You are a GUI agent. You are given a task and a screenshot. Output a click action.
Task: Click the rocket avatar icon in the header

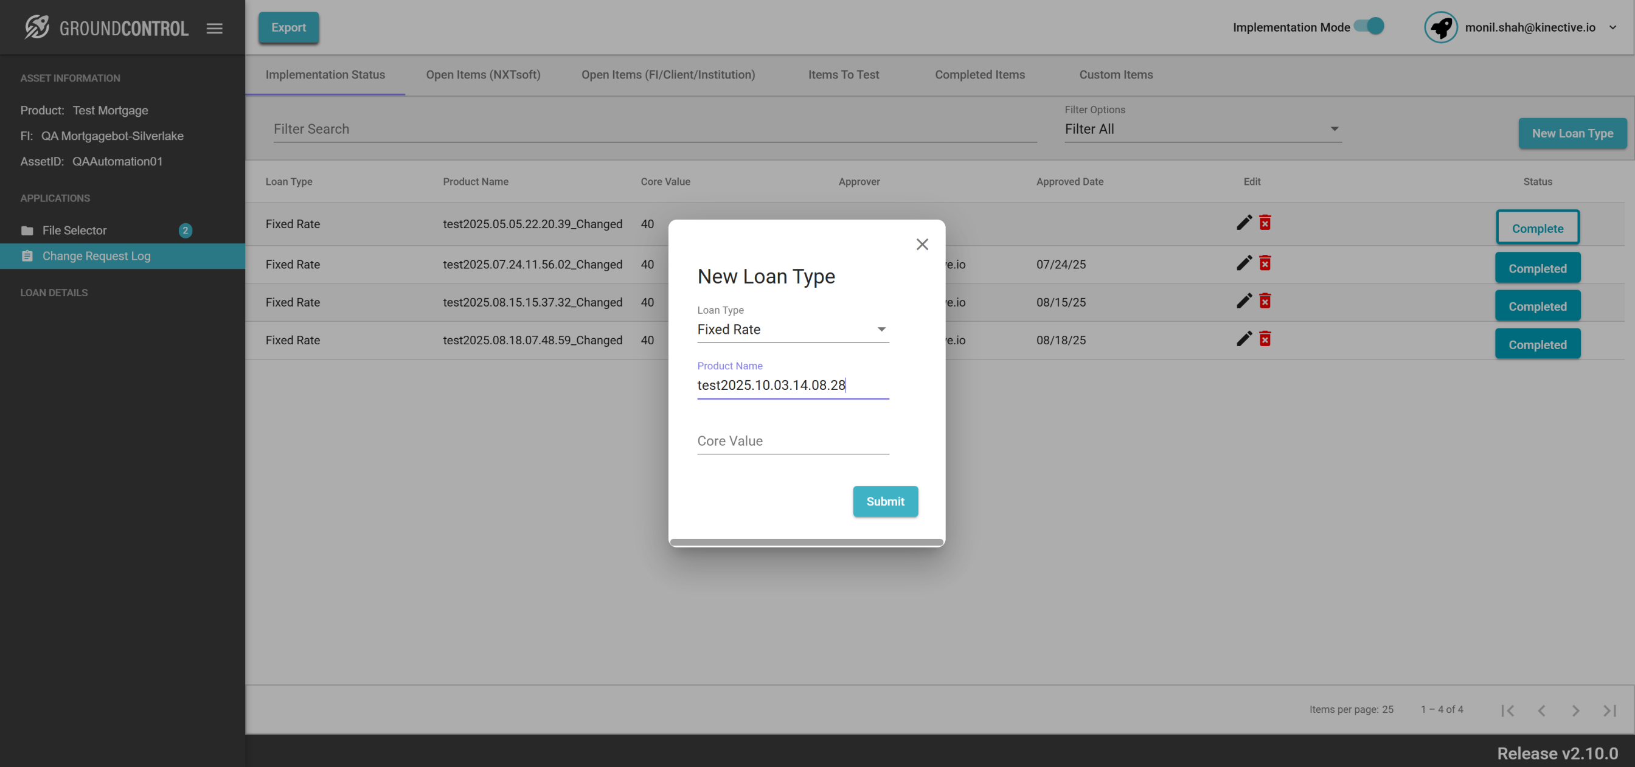[x=1440, y=27]
